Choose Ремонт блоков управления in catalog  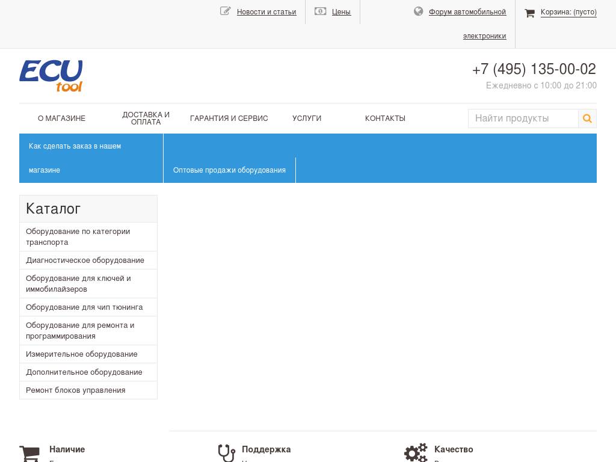76,390
